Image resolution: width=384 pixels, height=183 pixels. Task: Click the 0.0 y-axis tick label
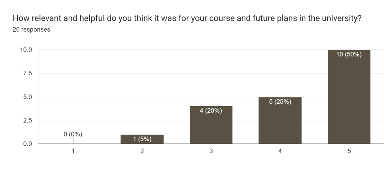27,144
